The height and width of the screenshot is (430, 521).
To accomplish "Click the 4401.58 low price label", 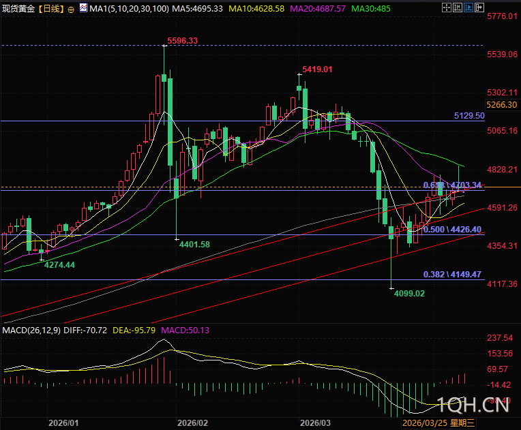I will coord(194,245).
